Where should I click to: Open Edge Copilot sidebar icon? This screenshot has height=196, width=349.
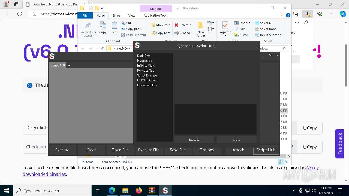coord(343,14)
